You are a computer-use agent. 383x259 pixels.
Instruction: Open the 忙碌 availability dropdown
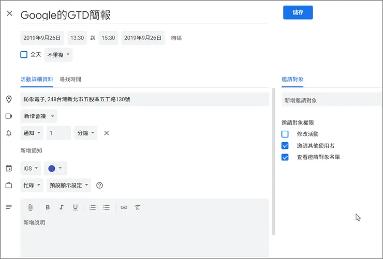(x=32, y=186)
